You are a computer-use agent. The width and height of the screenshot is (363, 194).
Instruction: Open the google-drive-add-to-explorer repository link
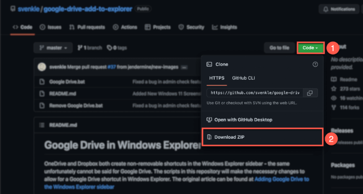pyautogui.click(x=88, y=9)
